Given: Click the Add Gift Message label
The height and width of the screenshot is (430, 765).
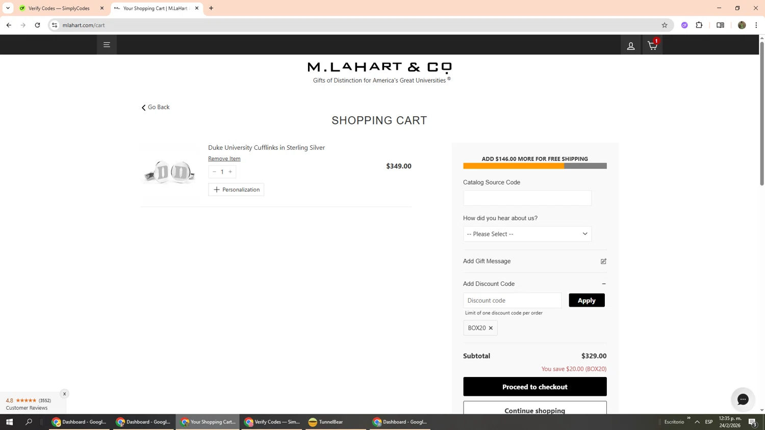Looking at the screenshot, I should 487,261.
